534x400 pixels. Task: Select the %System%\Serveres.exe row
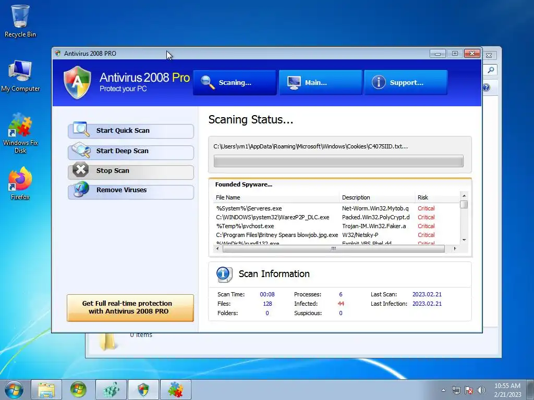coord(336,208)
